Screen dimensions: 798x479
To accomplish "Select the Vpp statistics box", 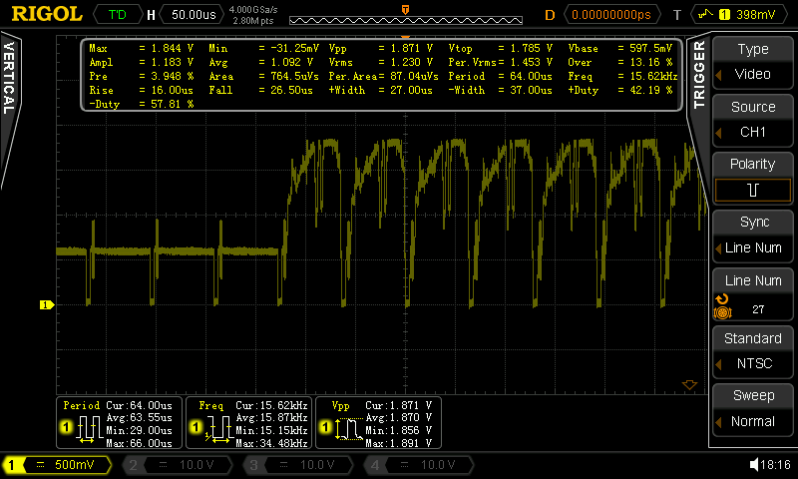I will pyautogui.click(x=378, y=423).
